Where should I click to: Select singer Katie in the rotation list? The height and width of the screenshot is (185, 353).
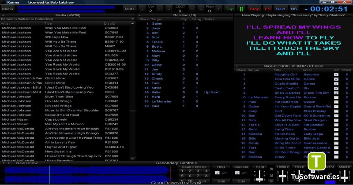point(156,92)
